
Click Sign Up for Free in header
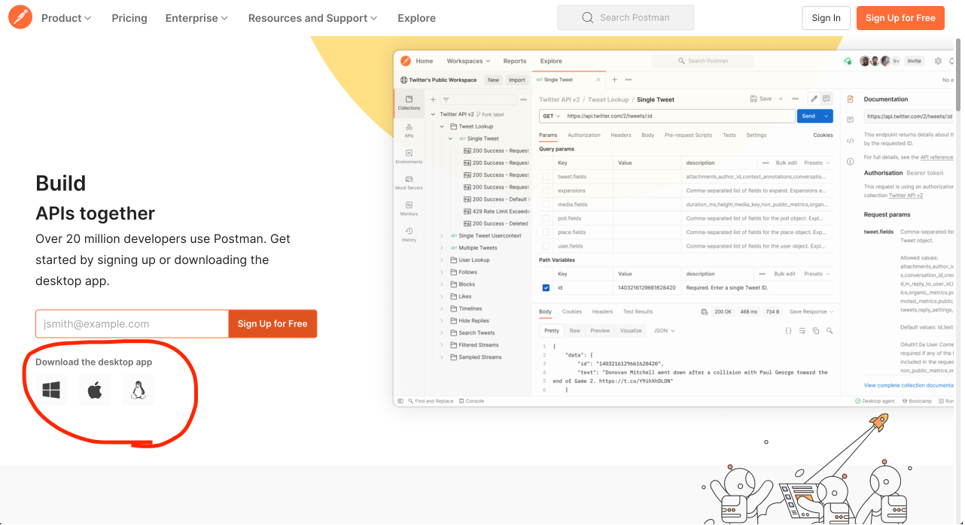click(900, 18)
